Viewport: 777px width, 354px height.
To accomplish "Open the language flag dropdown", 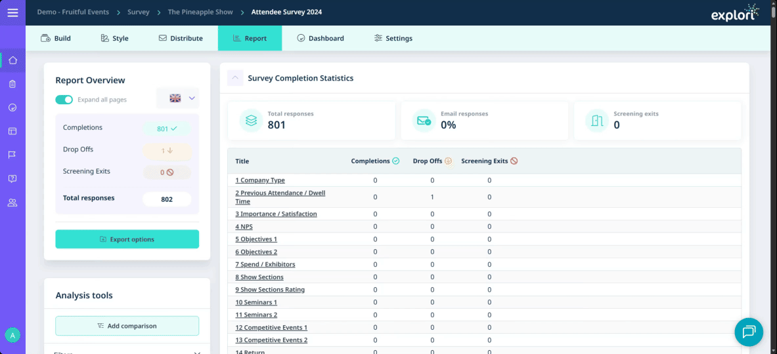I will pos(178,98).
